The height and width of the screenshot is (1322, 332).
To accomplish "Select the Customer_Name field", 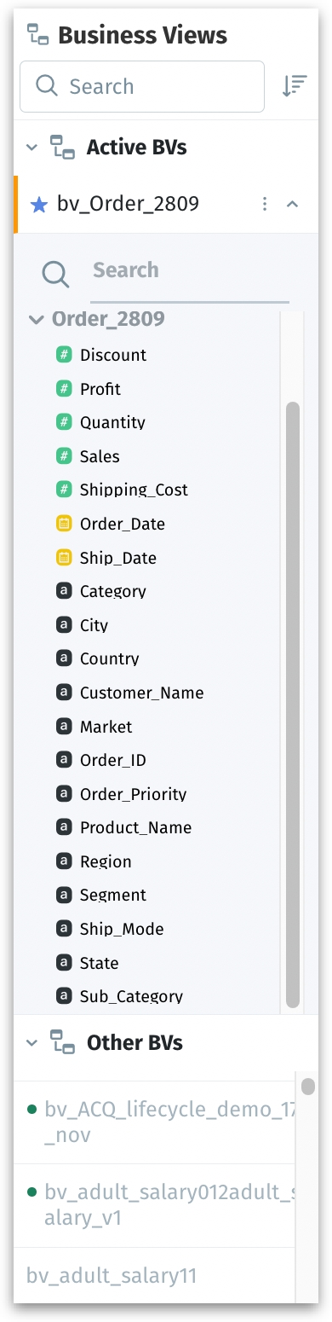I will (142, 693).
